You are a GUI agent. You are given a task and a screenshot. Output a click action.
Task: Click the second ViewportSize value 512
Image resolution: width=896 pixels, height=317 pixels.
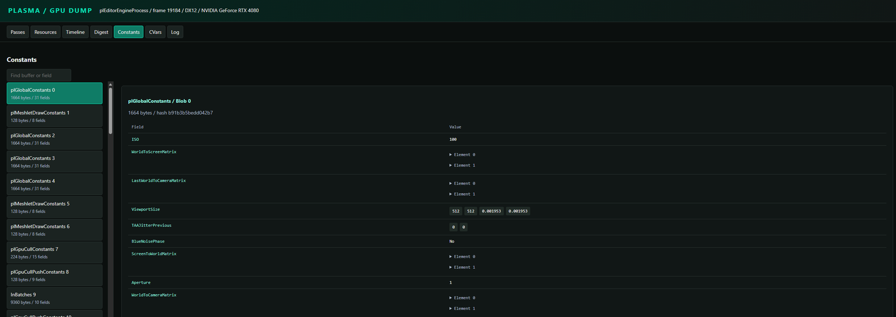(470, 211)
